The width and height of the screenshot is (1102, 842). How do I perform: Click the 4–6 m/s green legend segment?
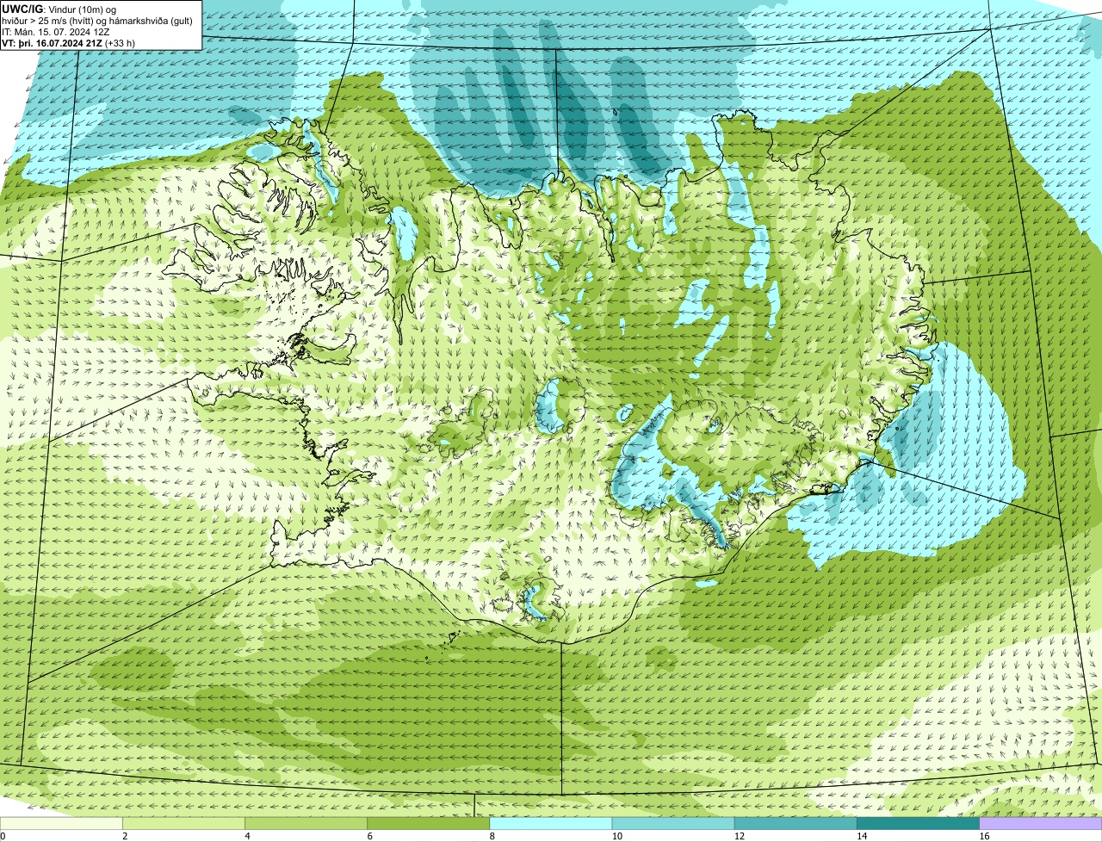(x=306, y=824)
